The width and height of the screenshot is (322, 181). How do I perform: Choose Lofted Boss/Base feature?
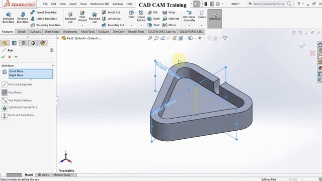[44, 19]
